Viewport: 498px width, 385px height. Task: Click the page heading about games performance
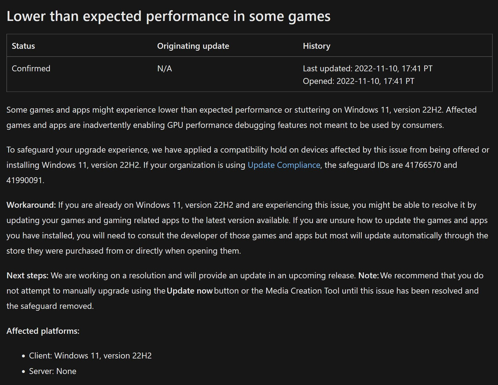click(168, 16)
